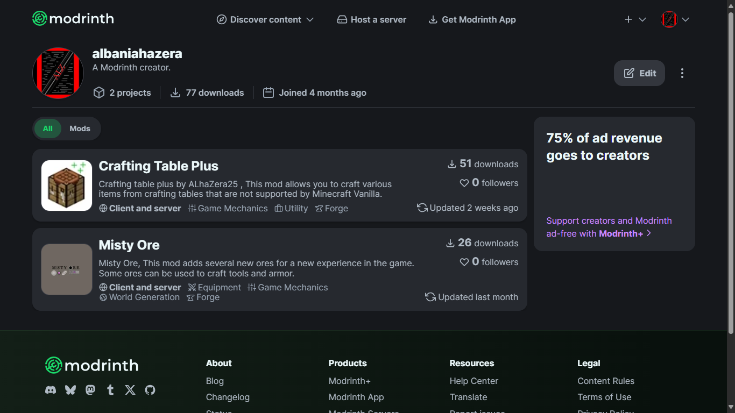Click the Edit profile button
This screenshot has height=413, width=735.
(639, 73)
